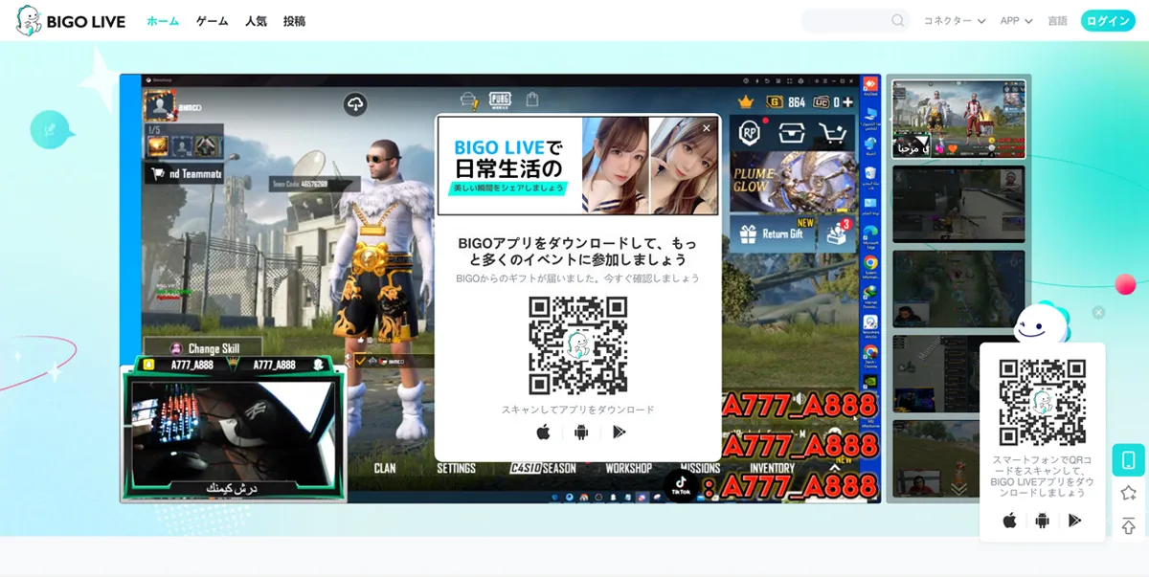Open the ホーム tab
This screenshot has width=1149, height=577.
point(163,21)
